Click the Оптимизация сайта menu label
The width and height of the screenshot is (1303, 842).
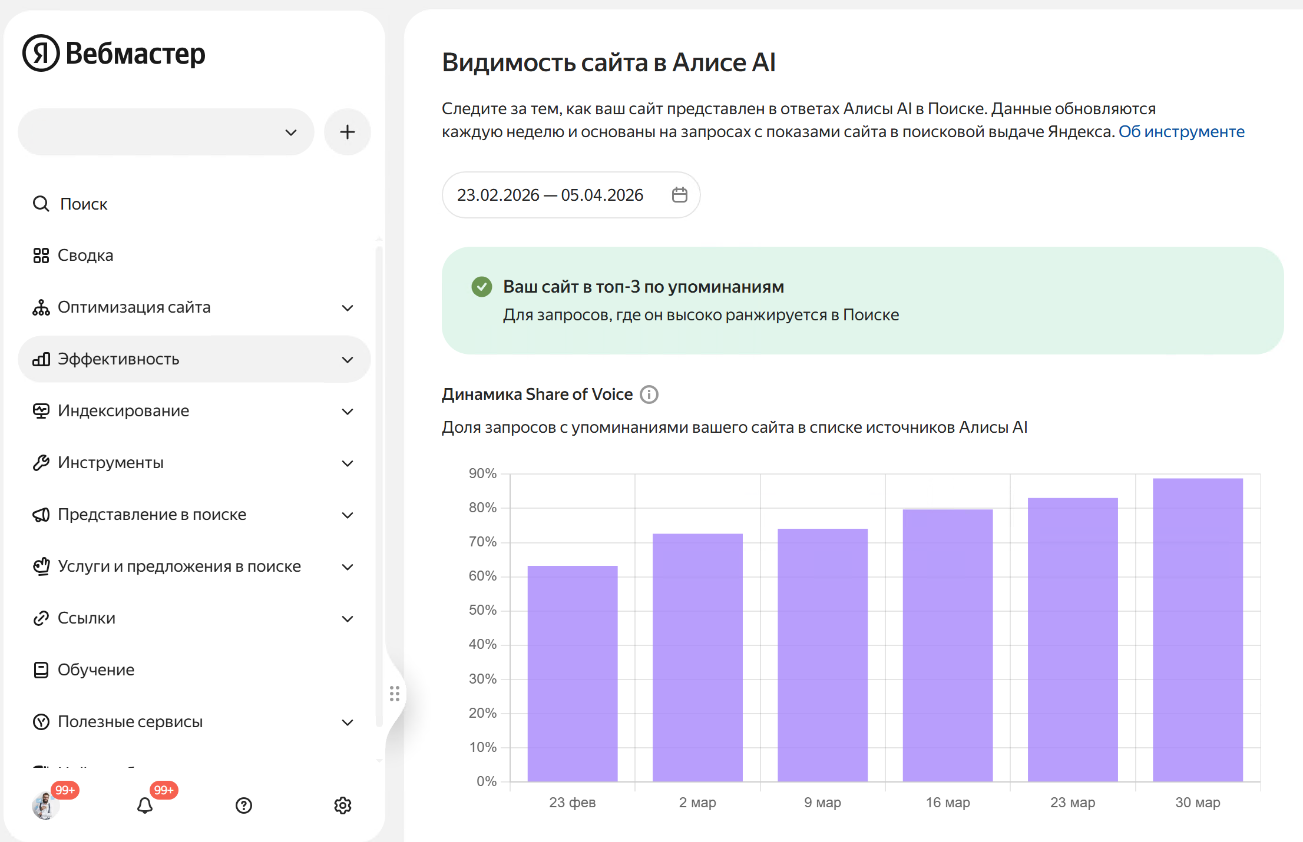134,307
